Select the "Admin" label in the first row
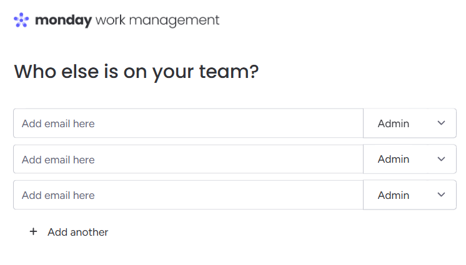Screen dimensions: 466x265 393,123
